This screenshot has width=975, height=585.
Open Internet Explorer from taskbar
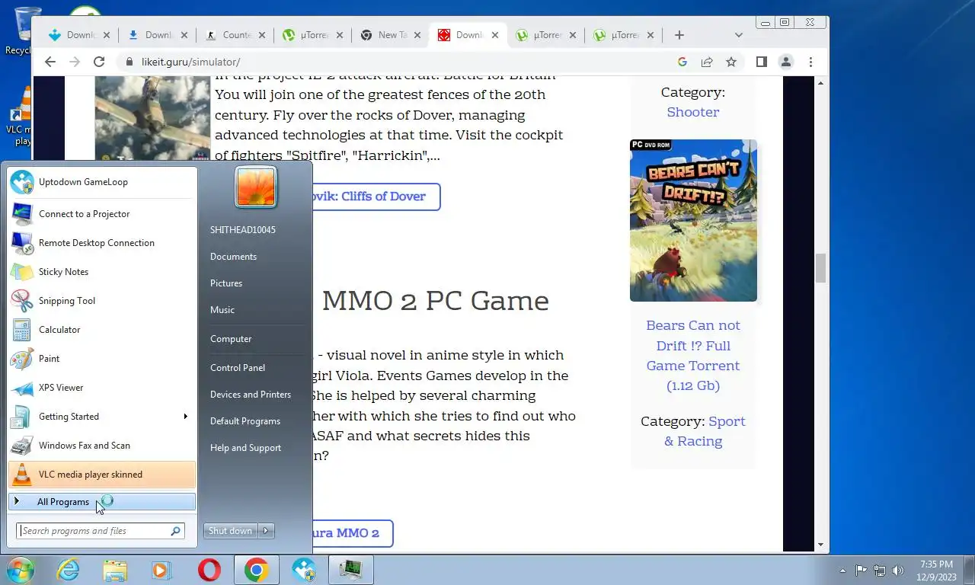(68, 570)
